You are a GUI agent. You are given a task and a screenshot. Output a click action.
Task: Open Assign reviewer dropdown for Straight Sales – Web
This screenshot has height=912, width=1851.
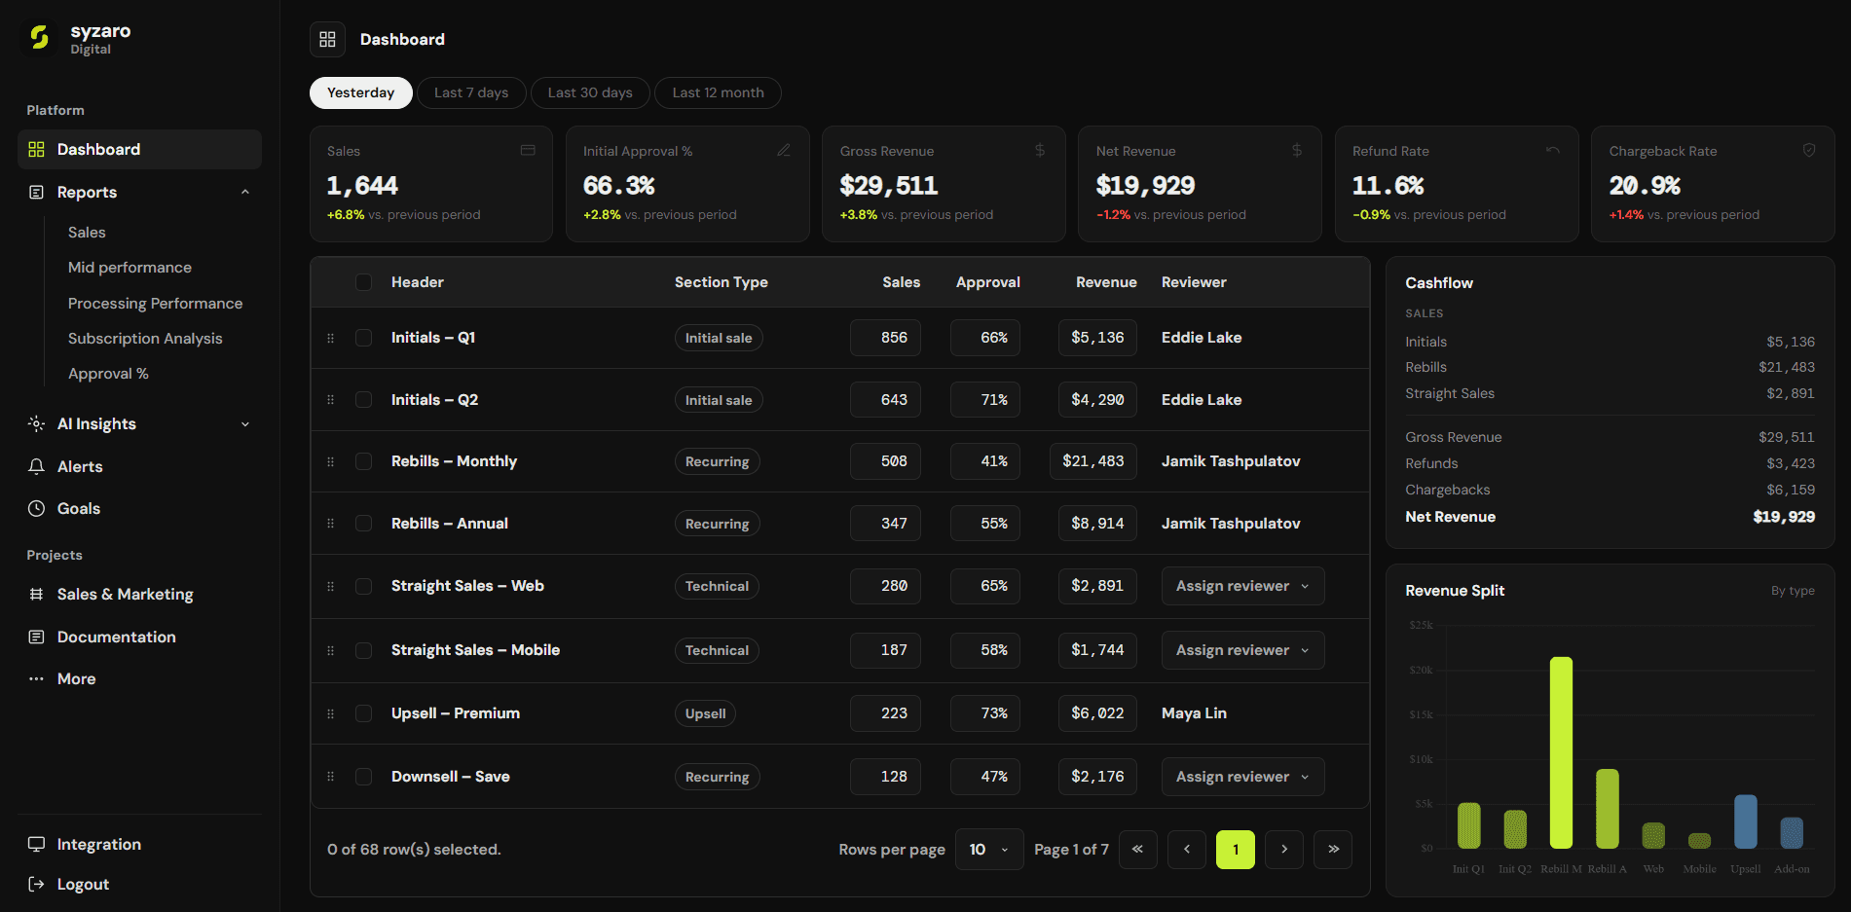pyautogui.click(x=1242, y=586)
